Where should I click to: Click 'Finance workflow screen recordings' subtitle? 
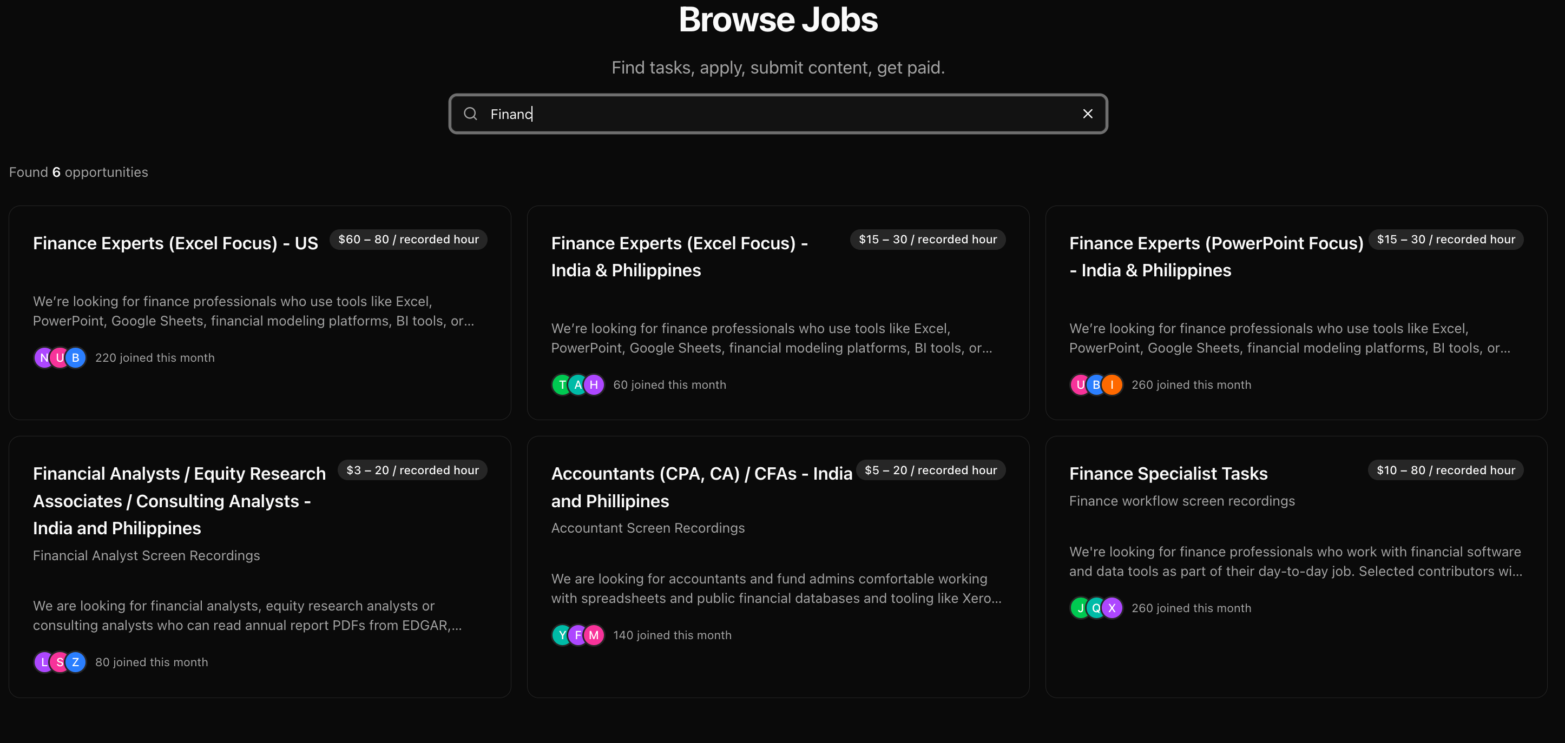coord(1182,501)
